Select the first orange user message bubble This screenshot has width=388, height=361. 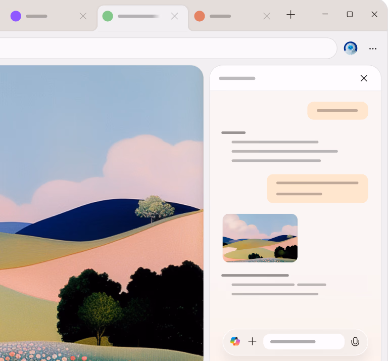[x=337, y=111]
